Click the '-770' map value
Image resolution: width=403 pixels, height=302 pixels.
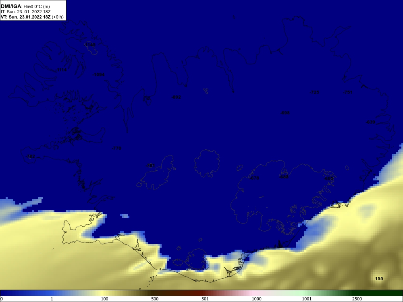(x=117, y=148)
